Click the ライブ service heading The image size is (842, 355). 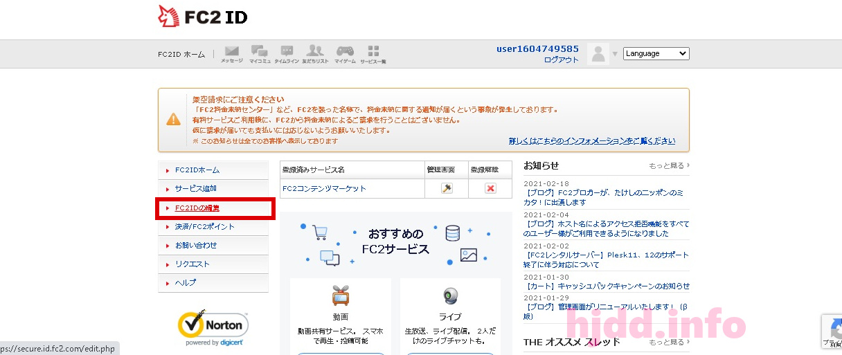click(x=450, y=317)
